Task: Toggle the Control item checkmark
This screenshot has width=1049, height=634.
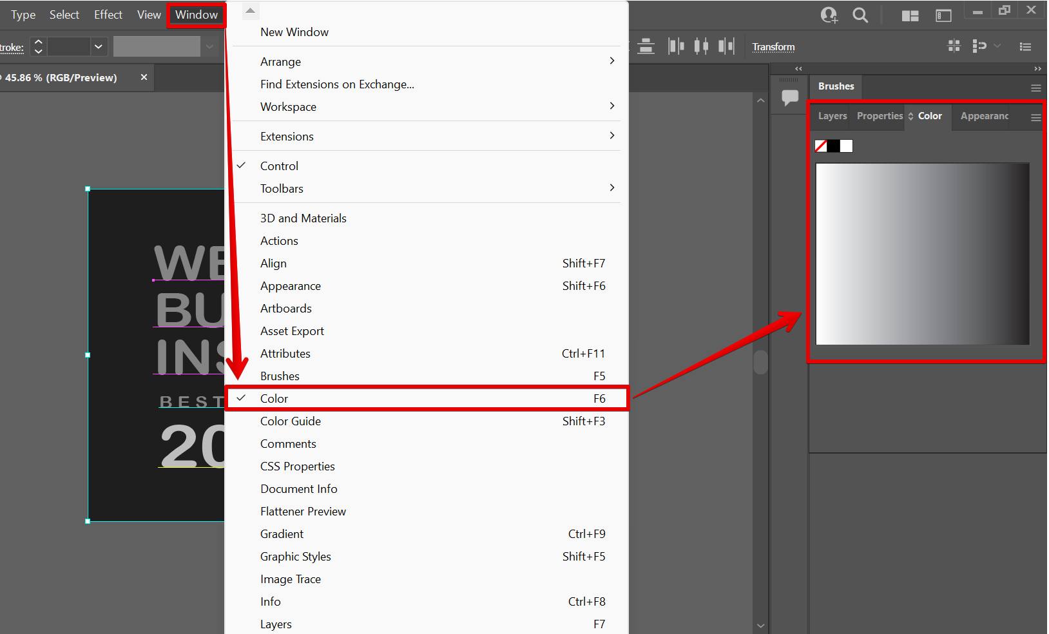Action: 279,166
